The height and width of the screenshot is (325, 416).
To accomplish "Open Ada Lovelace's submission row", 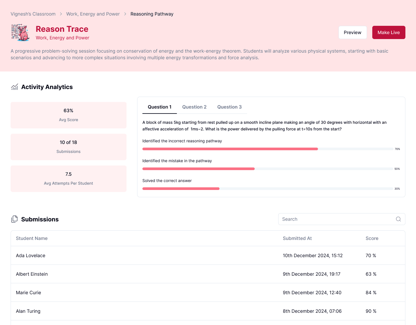I will click(x=208, y=255).
